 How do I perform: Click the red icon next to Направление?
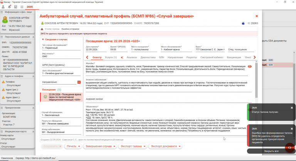[79, 82]
